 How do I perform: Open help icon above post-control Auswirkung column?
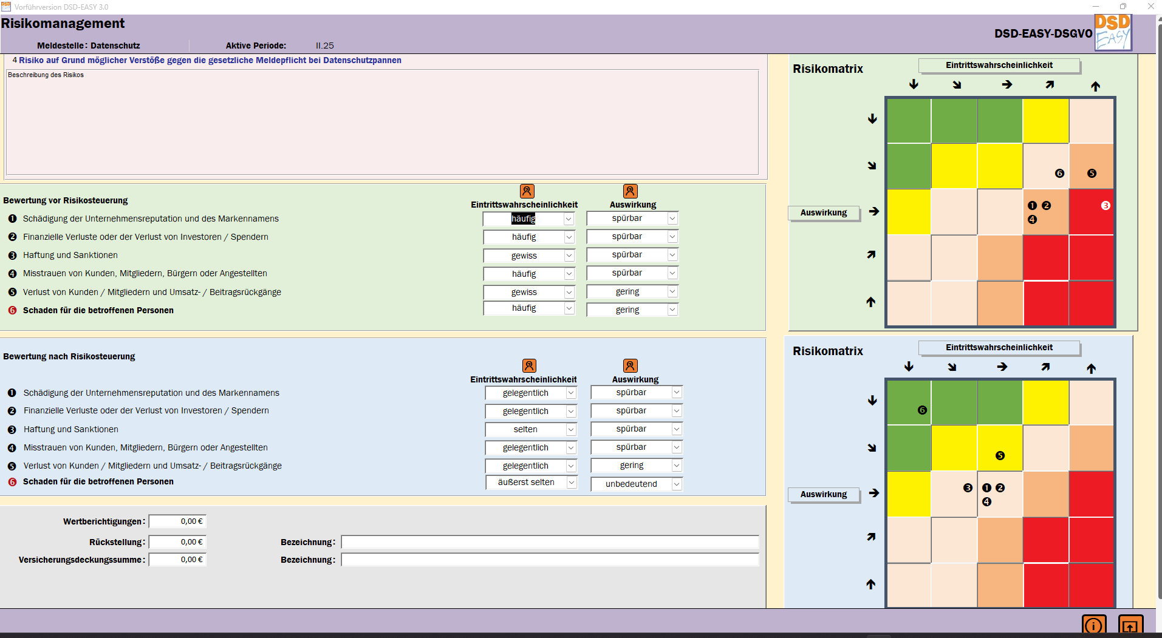(630, 365)
